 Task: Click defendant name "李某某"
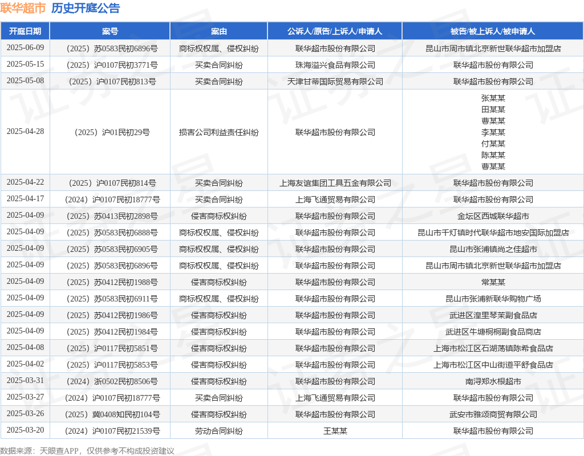493,132
